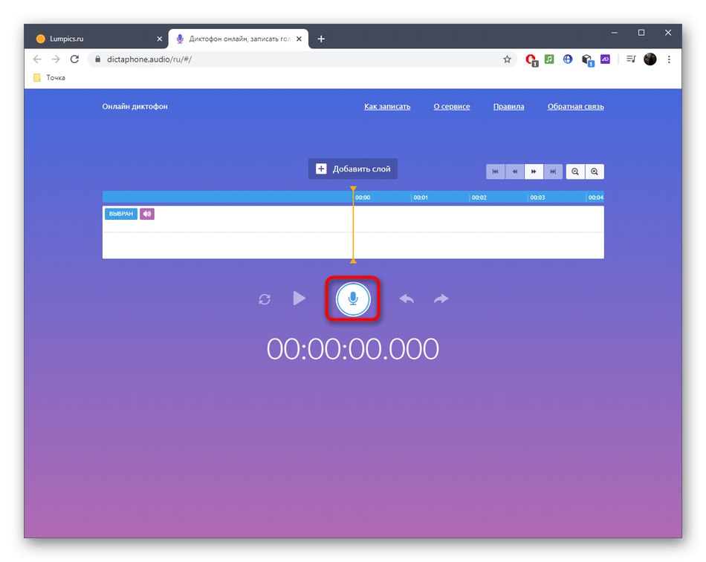Close the Диктофон онлайн tab
The image size is (706, 562).
[x=299, y=39]
